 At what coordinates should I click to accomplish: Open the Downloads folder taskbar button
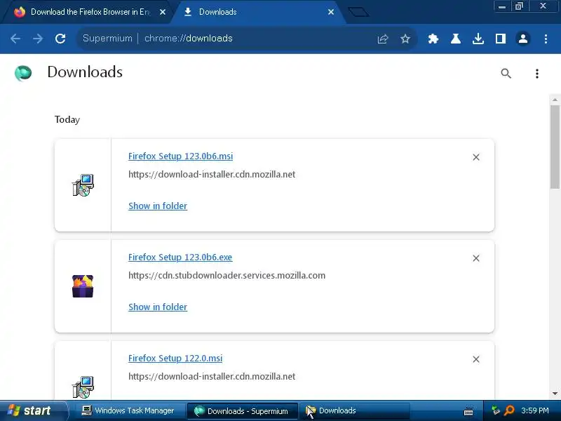coord(354,410)
